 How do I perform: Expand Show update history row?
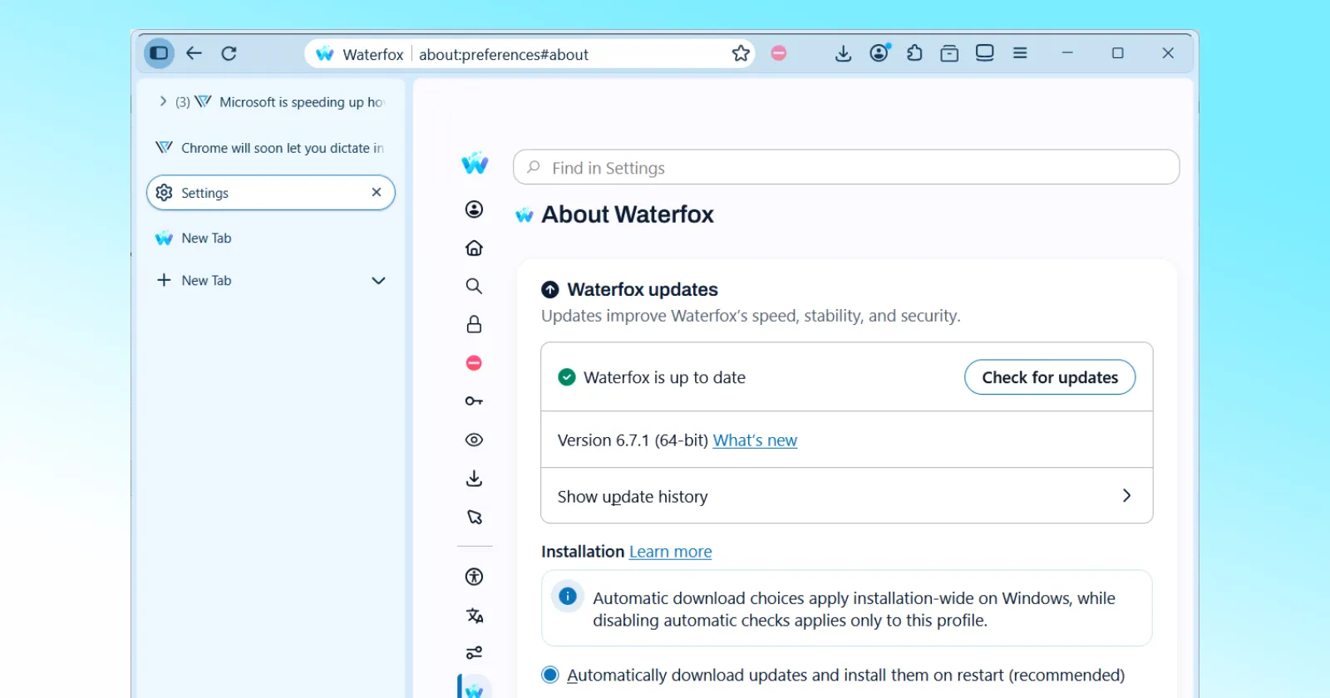point(846,496)
